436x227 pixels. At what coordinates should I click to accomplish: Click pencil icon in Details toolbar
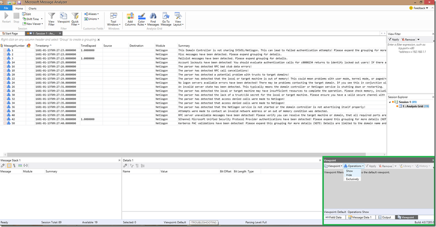[125, 166]
